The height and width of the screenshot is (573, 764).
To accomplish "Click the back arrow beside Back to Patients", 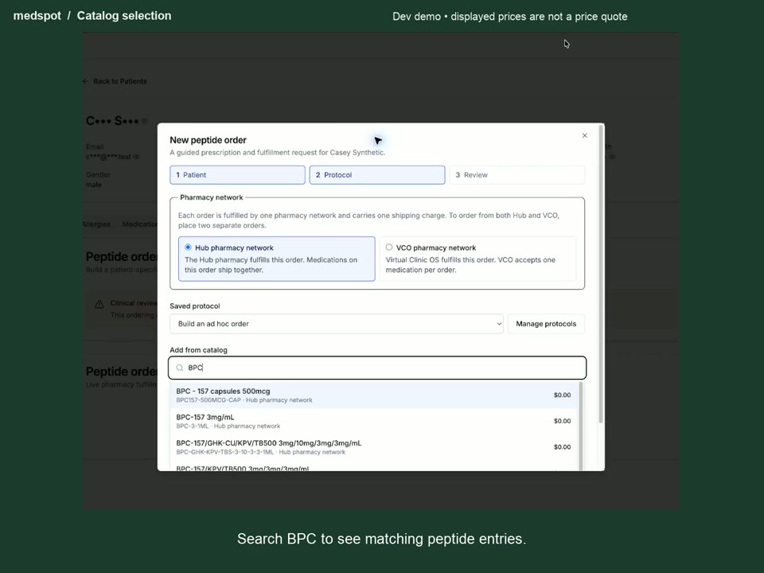I will click(86, 81).
